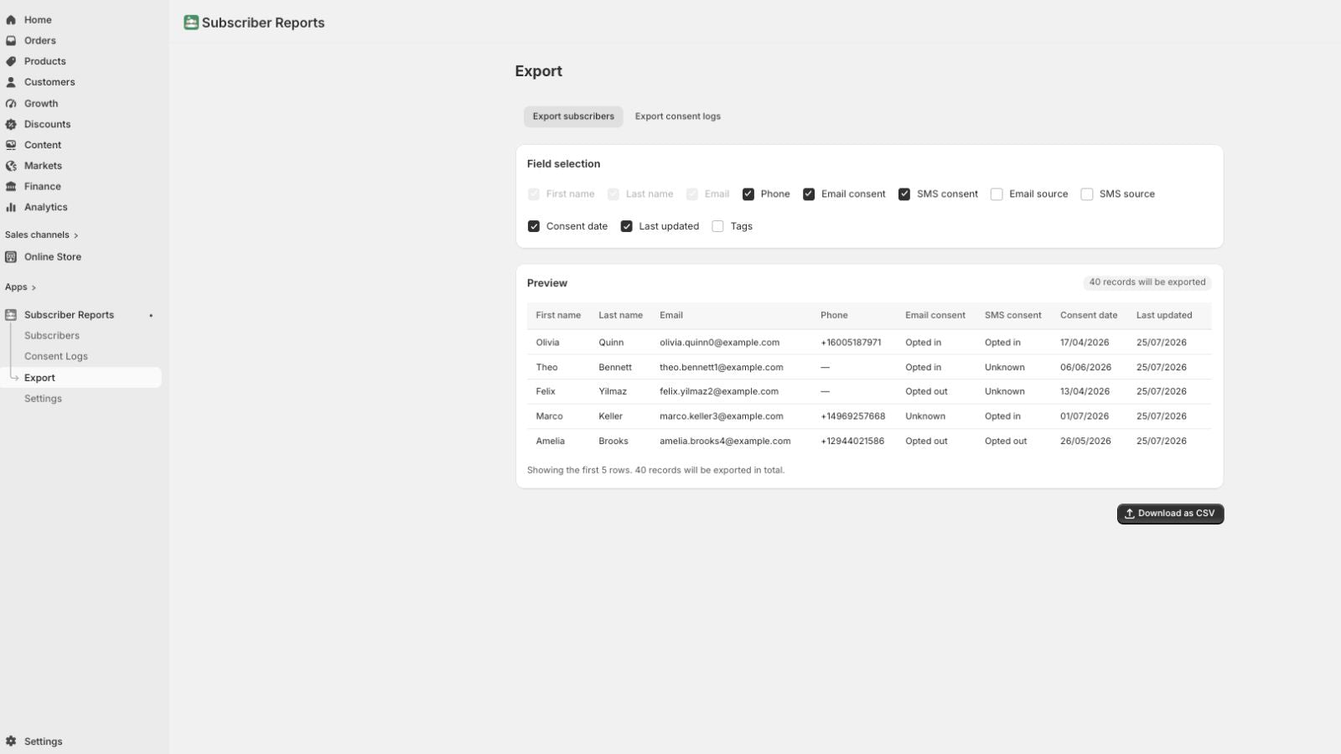This screenshot has width=1341, height=754.
Task: Click phone number +12944021586
Action: 852,442
